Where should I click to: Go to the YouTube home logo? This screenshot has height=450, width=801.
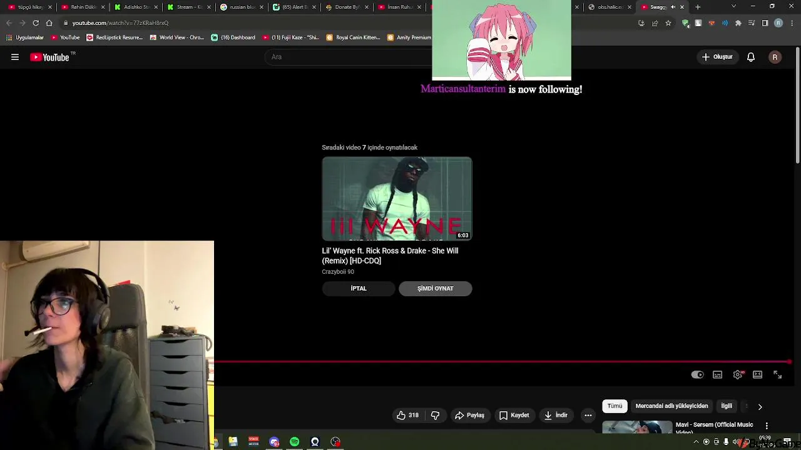click(x=50, y=57)
